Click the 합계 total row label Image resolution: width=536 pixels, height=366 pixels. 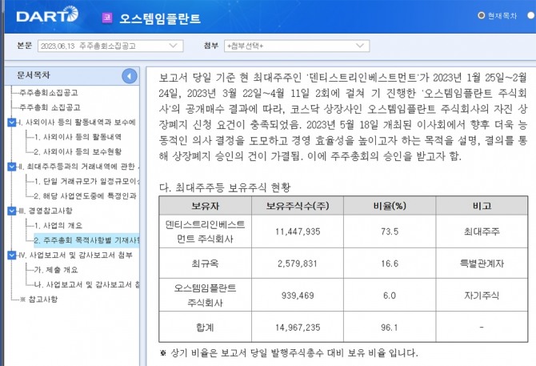point(205,328)
